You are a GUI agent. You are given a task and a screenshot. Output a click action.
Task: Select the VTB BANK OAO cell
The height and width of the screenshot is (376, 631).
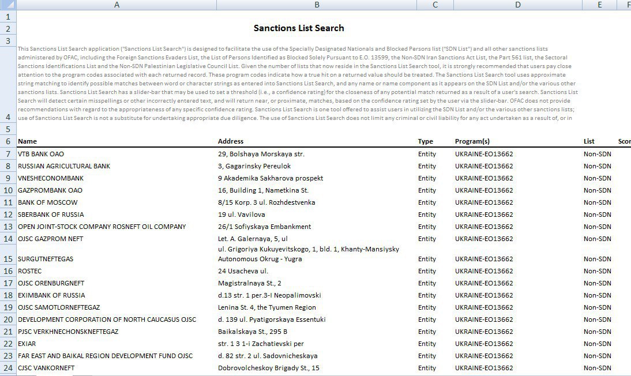click(x=117, y=154)
